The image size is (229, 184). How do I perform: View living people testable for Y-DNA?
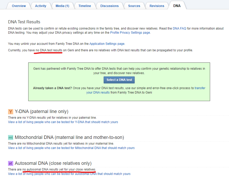pos(63,122)
